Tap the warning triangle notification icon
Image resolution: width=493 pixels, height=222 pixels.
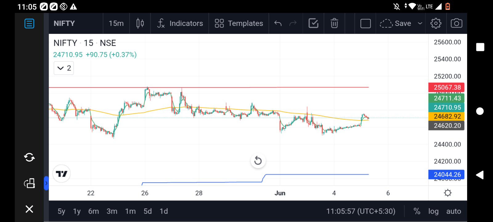coord(73,6)
